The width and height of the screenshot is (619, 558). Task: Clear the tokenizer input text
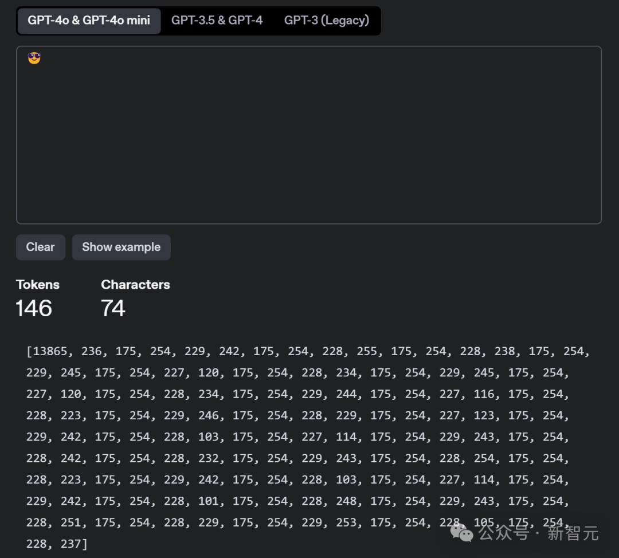40,247
